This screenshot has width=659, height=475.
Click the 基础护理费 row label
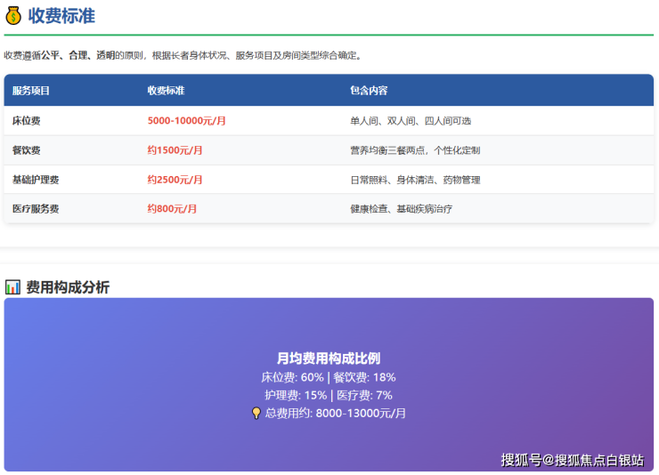[36, 180]
